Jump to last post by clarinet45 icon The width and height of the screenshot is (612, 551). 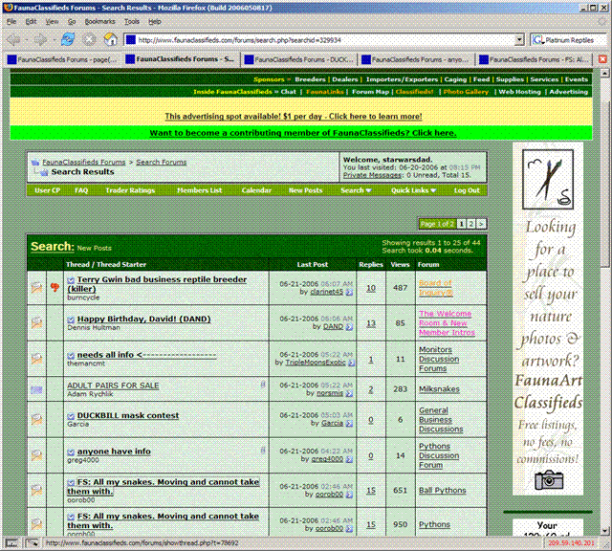coord(349,292)
